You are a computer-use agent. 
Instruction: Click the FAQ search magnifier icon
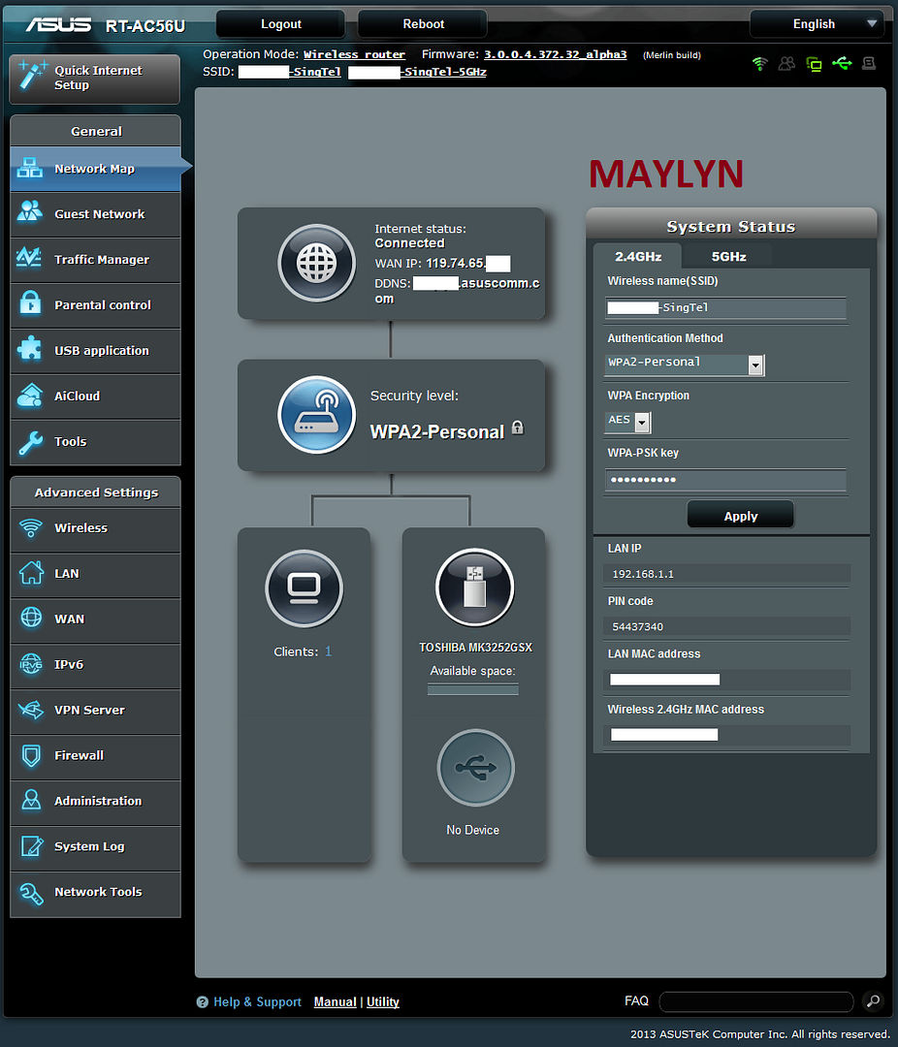tap(872, 1001)
